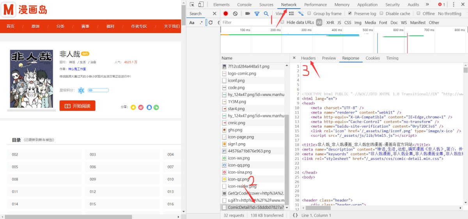Toggle the device toolbar icon
This screenshot has width=468, height=219.
point(201,5)
